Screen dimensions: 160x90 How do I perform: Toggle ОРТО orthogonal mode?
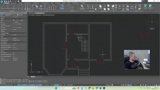point(51,85)
